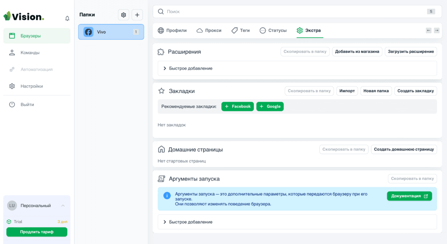This screenshot has height=244, width=447.
Task: Click Продлить тариф button
Action: click(x=37, y=232)
